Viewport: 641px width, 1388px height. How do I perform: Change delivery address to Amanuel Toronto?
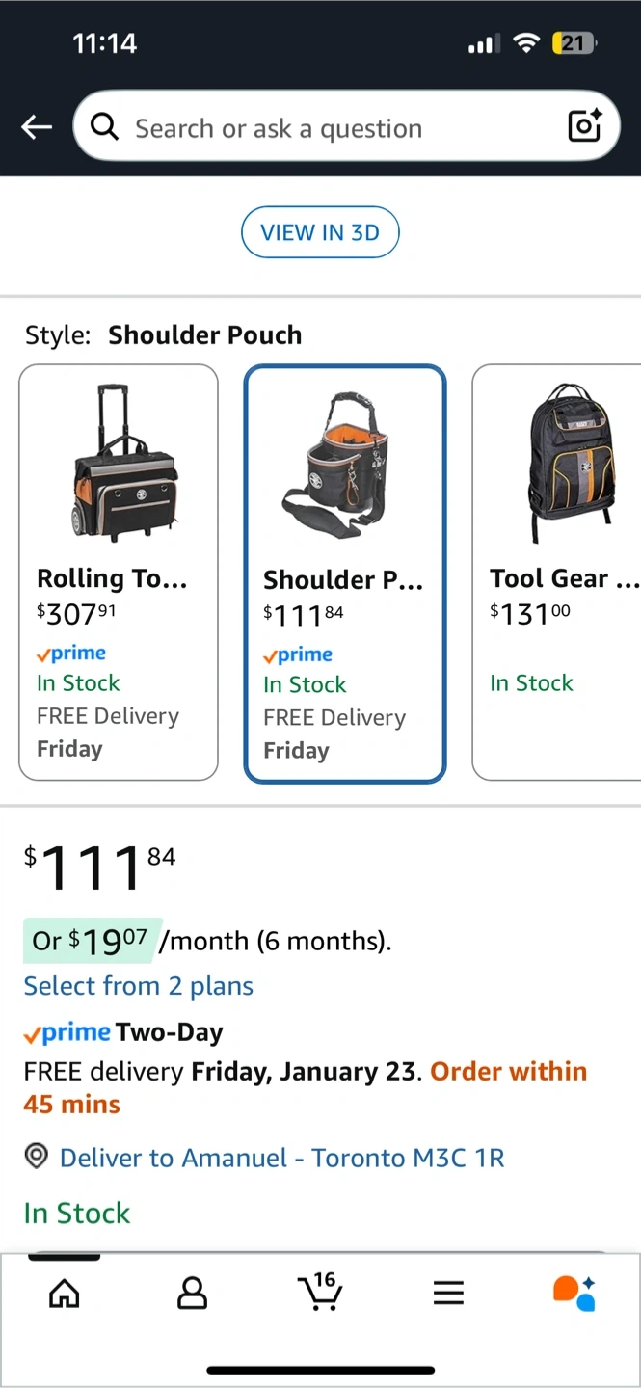point(281,1158)
